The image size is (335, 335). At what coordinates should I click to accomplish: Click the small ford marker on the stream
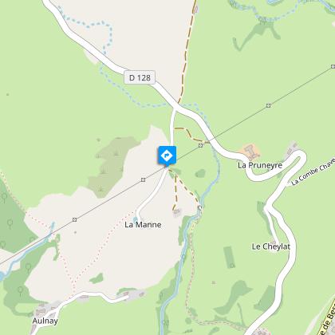200,207
